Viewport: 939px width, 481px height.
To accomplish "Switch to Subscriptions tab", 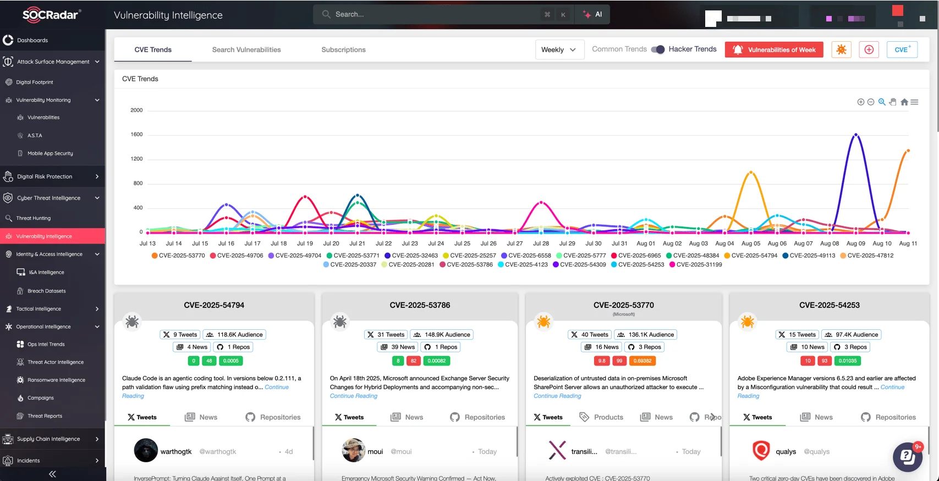I will tap(343, 49).
